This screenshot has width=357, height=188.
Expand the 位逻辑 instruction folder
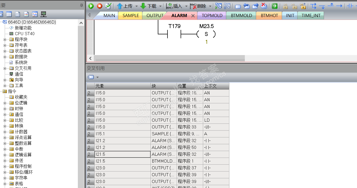(5, 103)
